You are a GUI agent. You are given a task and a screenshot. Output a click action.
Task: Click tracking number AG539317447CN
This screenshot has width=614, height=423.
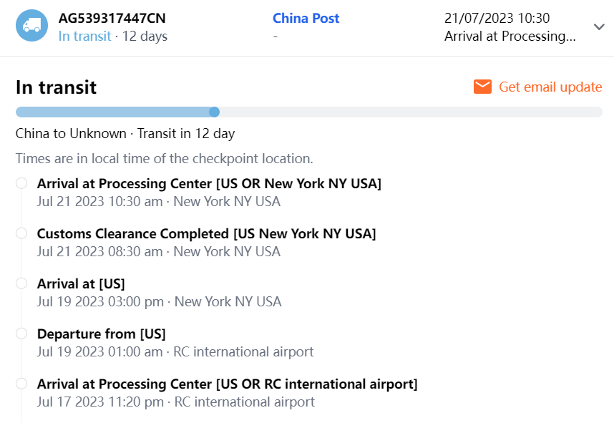click(x=112, y=19)
